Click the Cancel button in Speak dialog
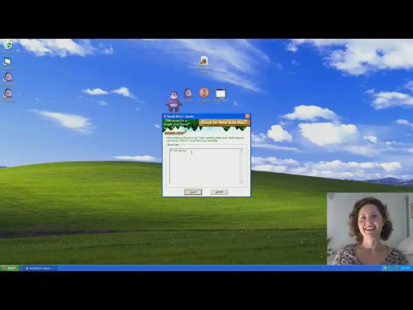Screen dimensions: 413x310 (219, 192)
